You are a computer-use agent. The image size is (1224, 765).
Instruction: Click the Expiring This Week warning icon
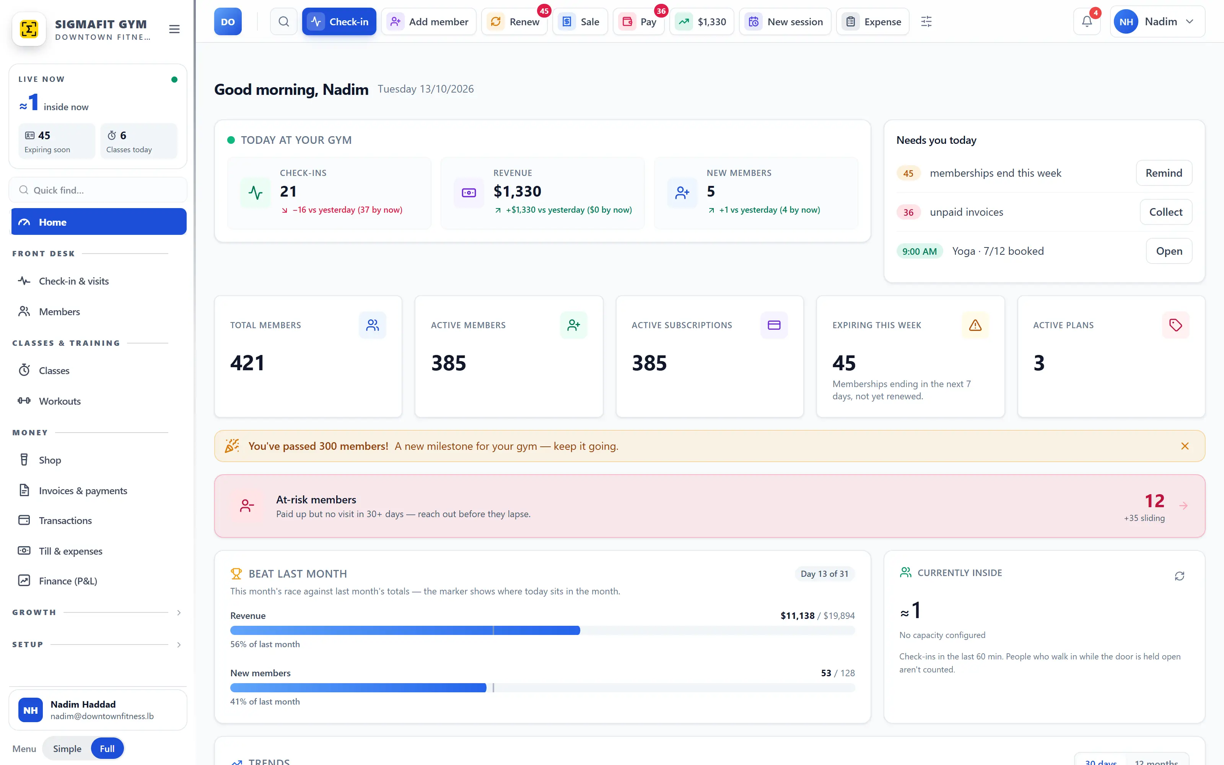975,325
